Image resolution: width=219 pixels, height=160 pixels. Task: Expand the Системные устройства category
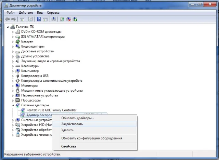(x=13, y=120)
